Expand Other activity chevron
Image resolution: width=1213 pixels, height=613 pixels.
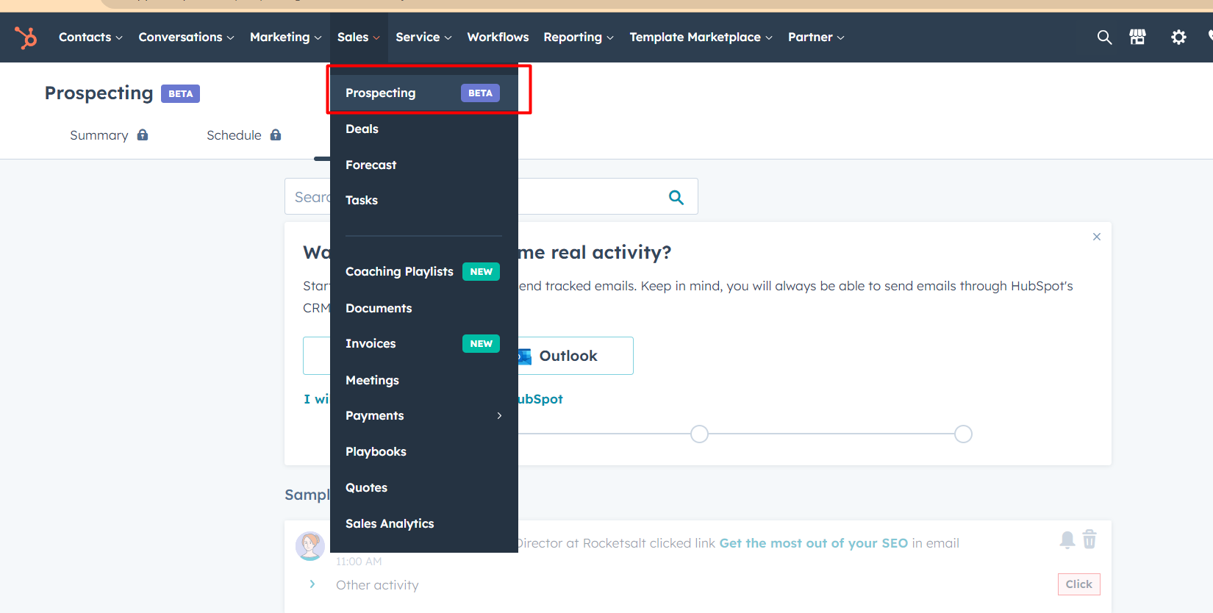312,584
